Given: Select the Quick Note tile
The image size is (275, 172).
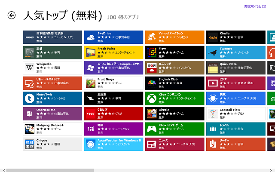Looking at the screenshot, I should [235, 68].
